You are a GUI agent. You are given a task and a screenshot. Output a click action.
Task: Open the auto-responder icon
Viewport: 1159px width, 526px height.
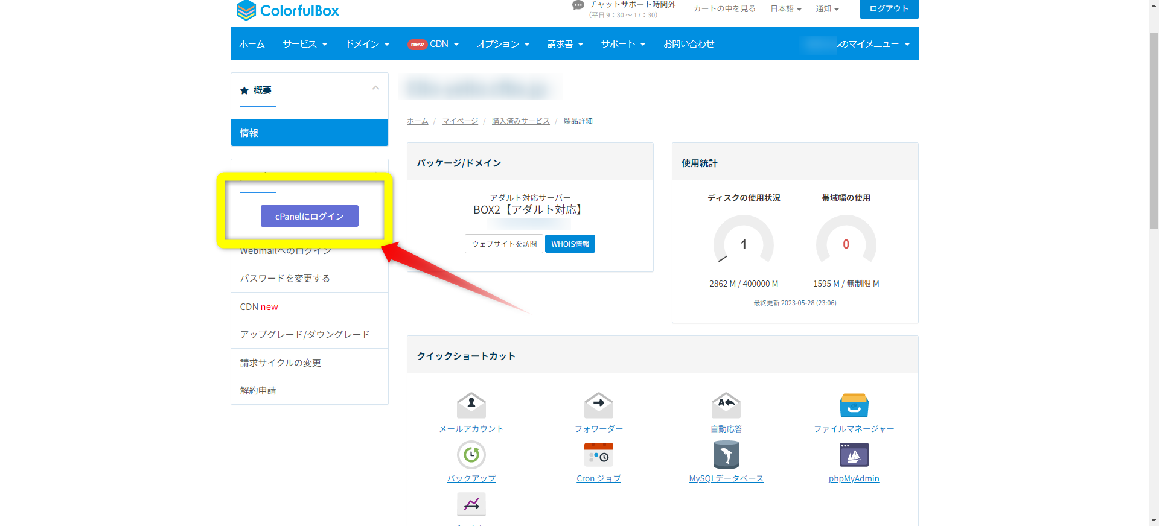pyautogui.click(x=726, y=405)
